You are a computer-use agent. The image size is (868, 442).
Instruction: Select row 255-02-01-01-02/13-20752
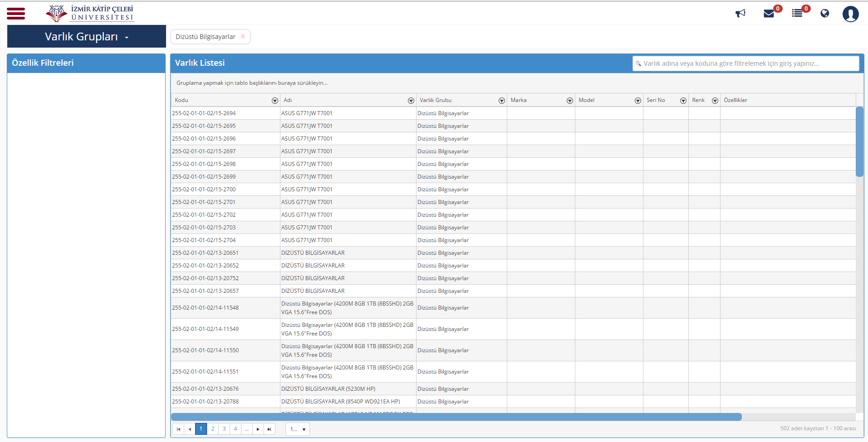[513, 278]
